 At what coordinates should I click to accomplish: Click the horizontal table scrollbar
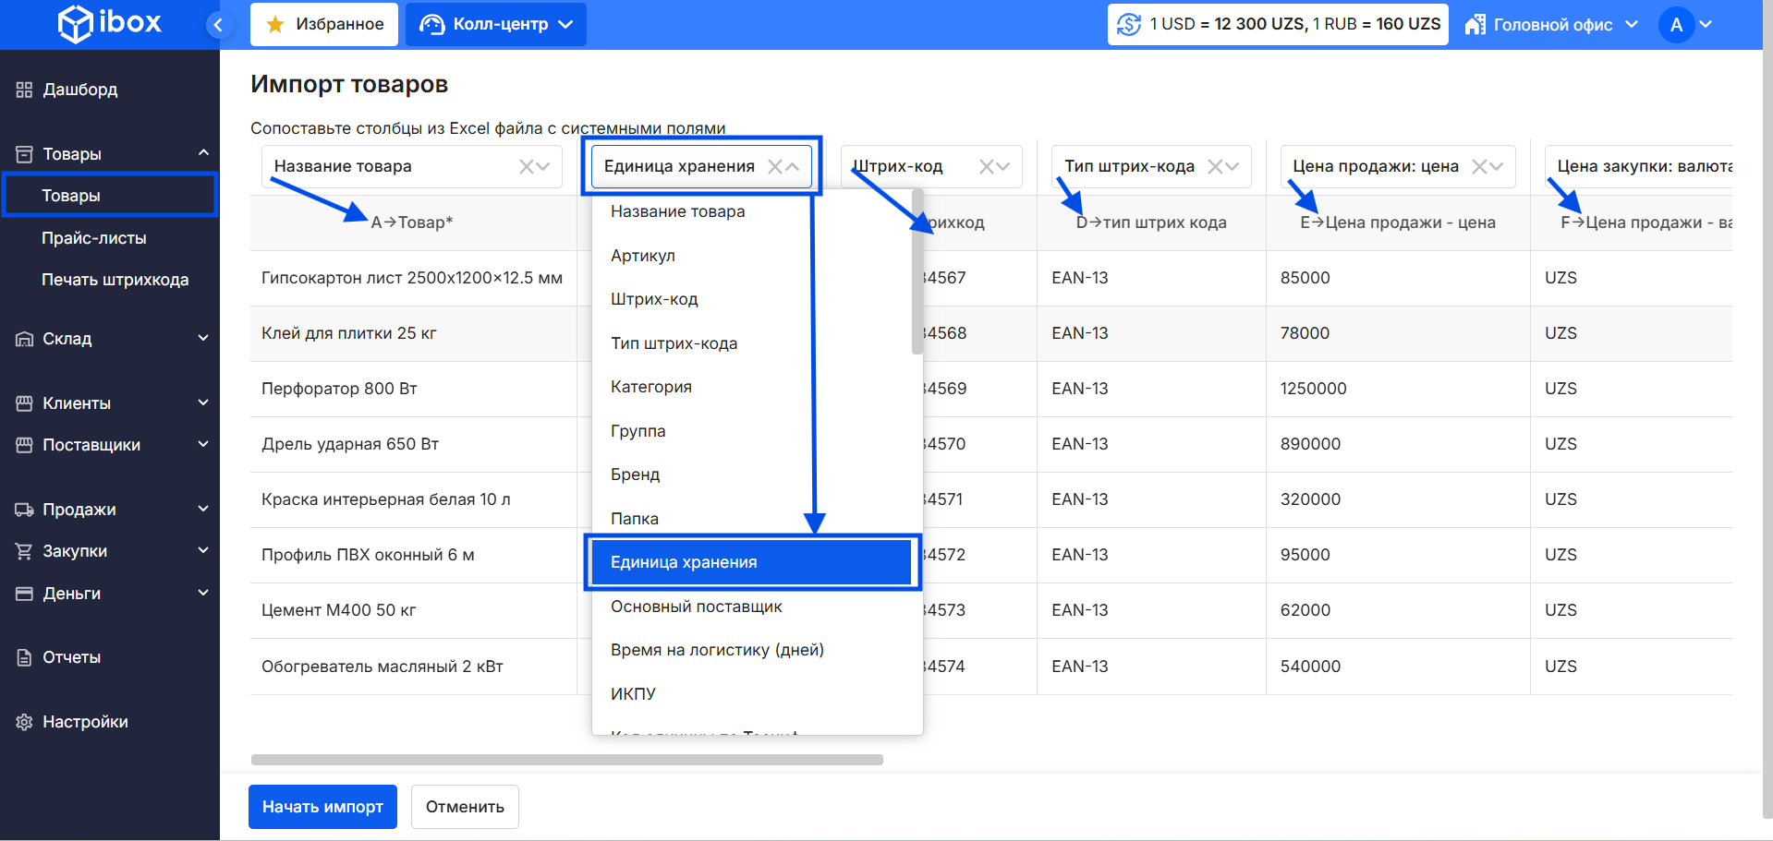click(x=566, y=760)
